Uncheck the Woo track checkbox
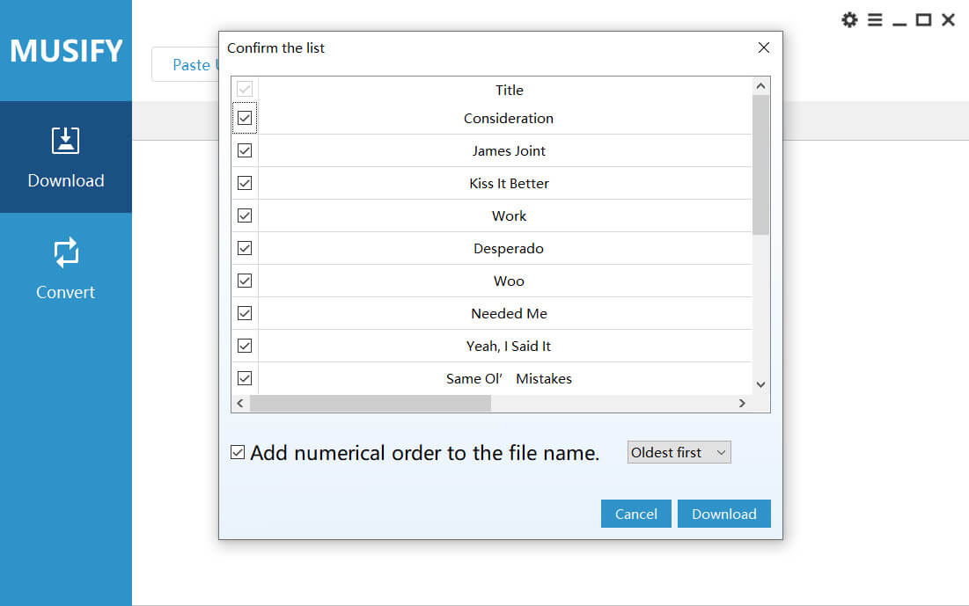The height and width of the screenshot is (606, 969). click(245, 281)
